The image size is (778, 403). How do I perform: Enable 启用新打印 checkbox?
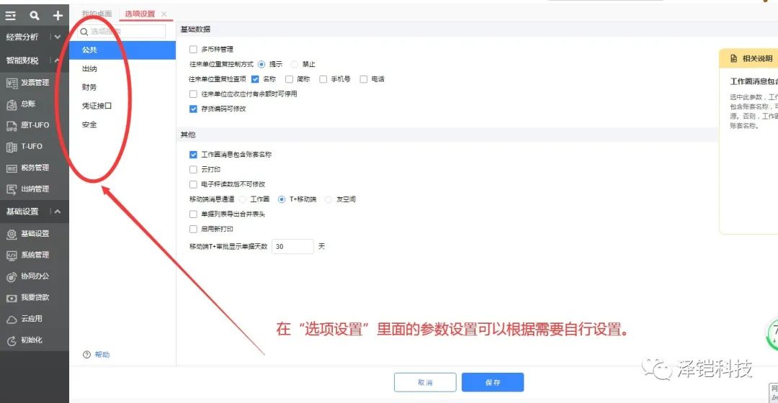(x=194, y=229)
